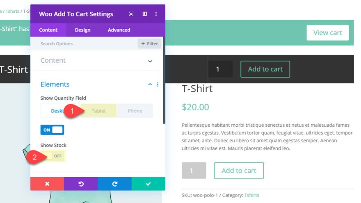Toggle the Show Quantity Field switch
The image size is (361, 203).
coord(52,130)
